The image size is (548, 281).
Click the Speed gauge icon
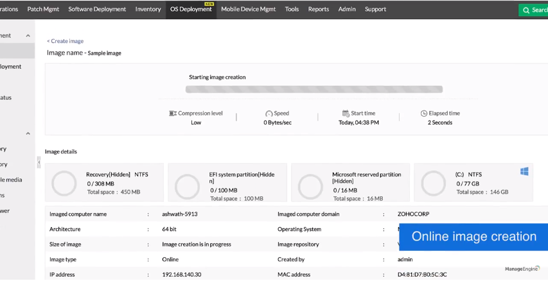pyautogui.click(x=269, y=114)
